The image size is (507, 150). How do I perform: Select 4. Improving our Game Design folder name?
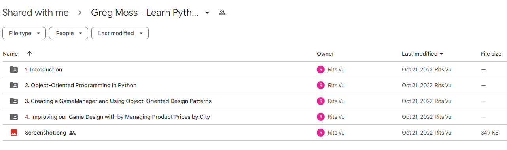pyautogui.click(x=117, y=117)
